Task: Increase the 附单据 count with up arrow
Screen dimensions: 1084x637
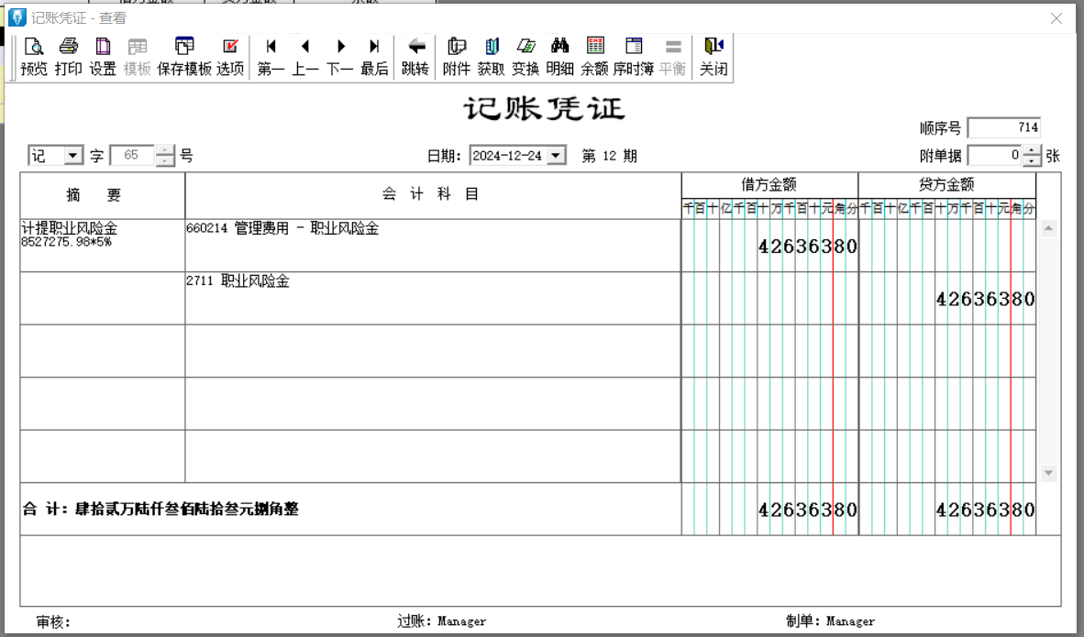Action: tap(1033, 151)
